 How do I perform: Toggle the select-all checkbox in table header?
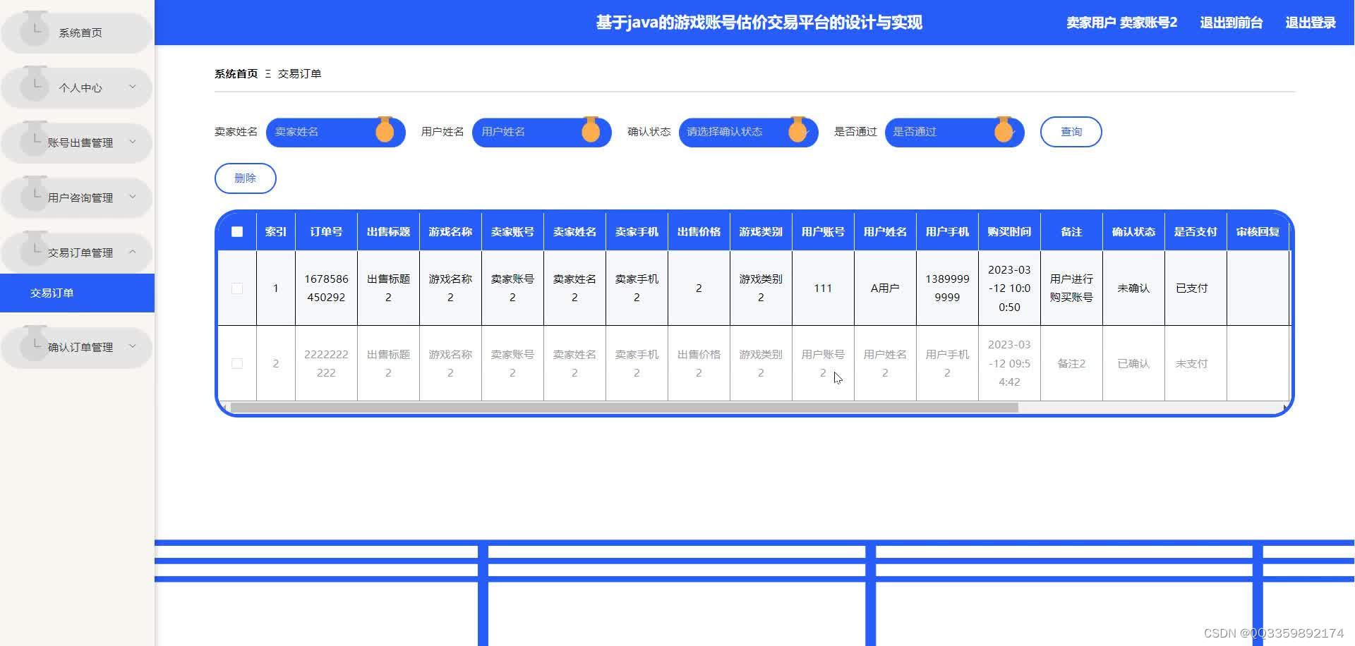tap(237, 231)
